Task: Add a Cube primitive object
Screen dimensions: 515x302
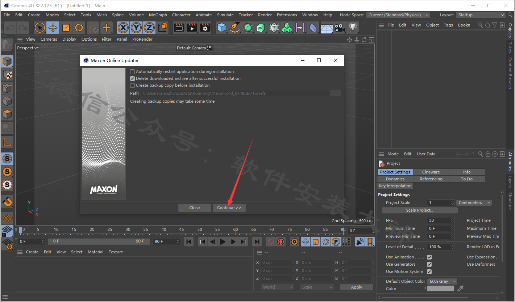Action: (222, 28)
